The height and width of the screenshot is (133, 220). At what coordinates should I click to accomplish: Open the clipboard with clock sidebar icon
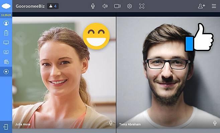(6, 62)
